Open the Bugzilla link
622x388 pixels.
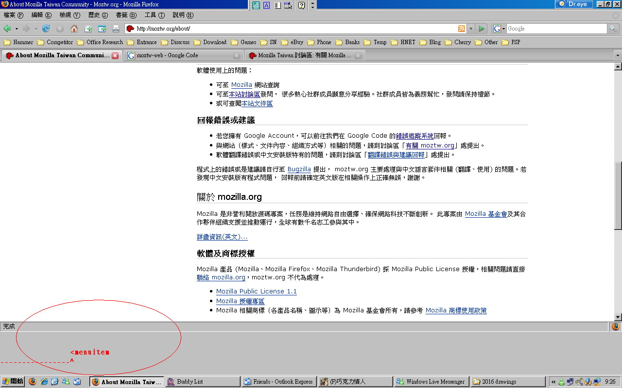click(x=299, y=169)
